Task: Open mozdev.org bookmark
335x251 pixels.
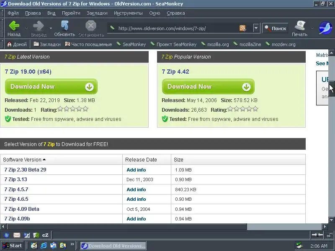Action: point(281,44)
